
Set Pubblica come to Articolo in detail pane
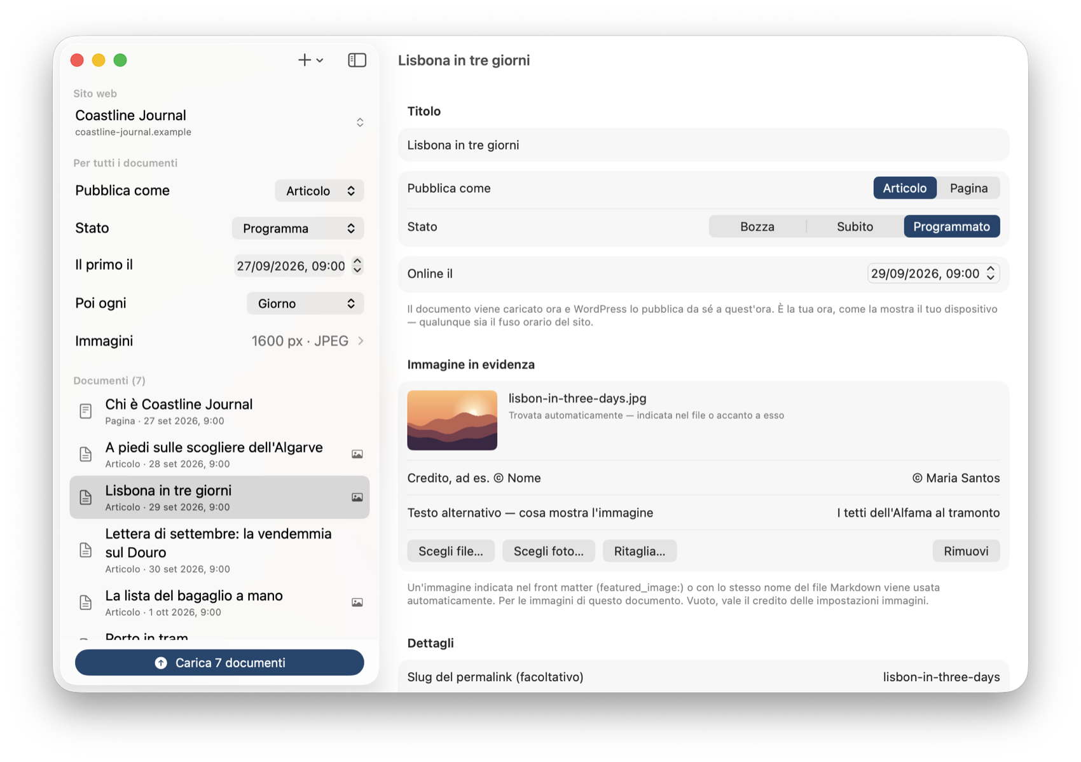(x=904, y=188)
